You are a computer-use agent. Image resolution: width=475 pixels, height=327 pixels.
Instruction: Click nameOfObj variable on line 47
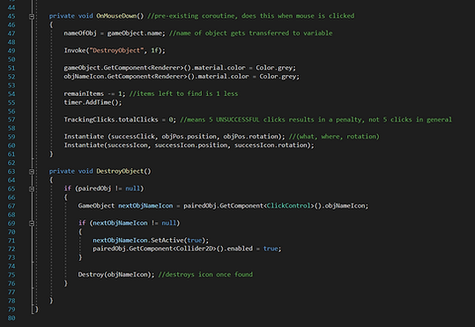coord(80,33)
